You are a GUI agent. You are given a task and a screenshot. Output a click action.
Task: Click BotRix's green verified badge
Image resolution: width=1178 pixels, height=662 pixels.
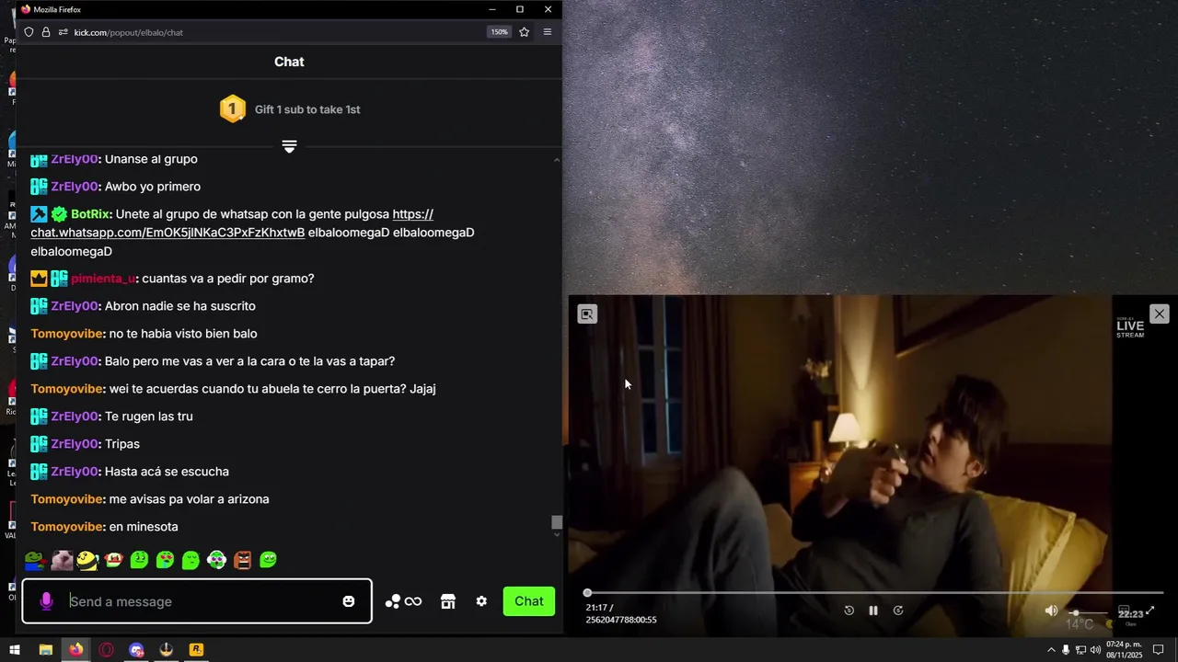pos(59,214)
